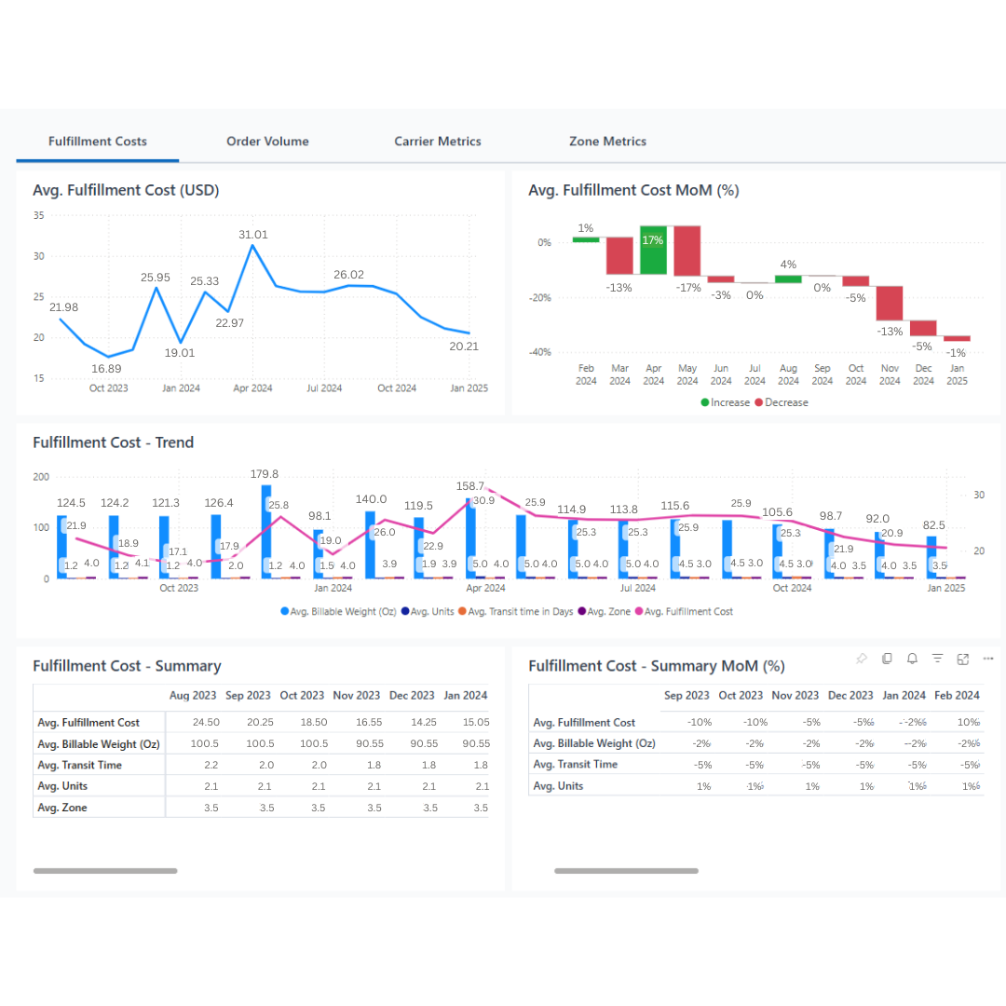
Task: Open the Carrier Metrics tab
Action: (437, 142)
